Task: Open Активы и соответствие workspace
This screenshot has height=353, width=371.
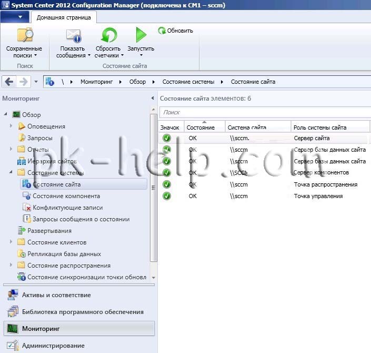Action: pyautogui.click(x=79, y=295)
